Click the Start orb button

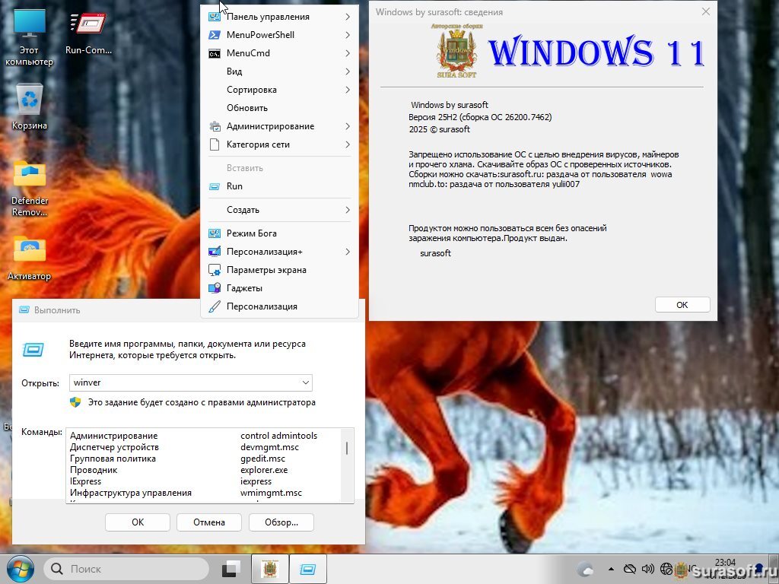(20, 569)
